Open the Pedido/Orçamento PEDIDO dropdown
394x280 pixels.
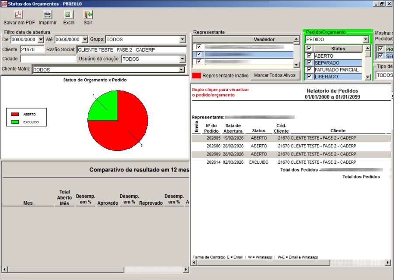click(x=366, y=39)
